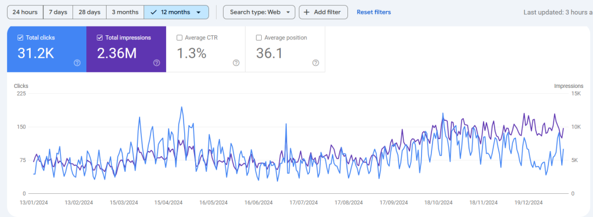The image size is (593, 217).
Task: Click the 16/06/2024 date on chart axis
Action: [259, 203]
